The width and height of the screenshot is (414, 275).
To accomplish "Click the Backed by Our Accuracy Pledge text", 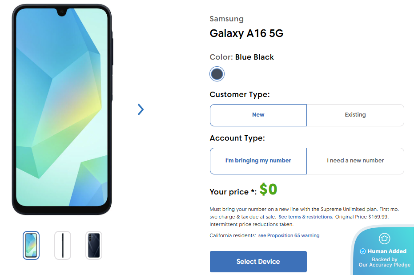I will coord(384,262).
